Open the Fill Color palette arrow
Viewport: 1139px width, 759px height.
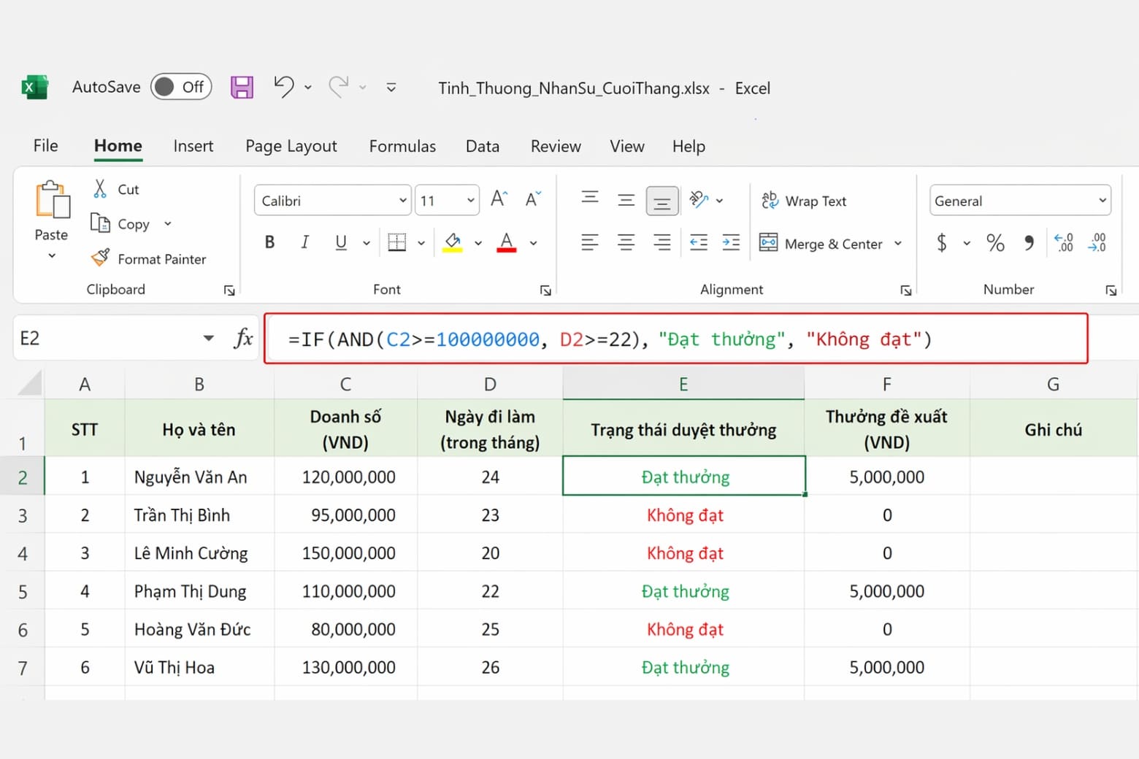478,243
